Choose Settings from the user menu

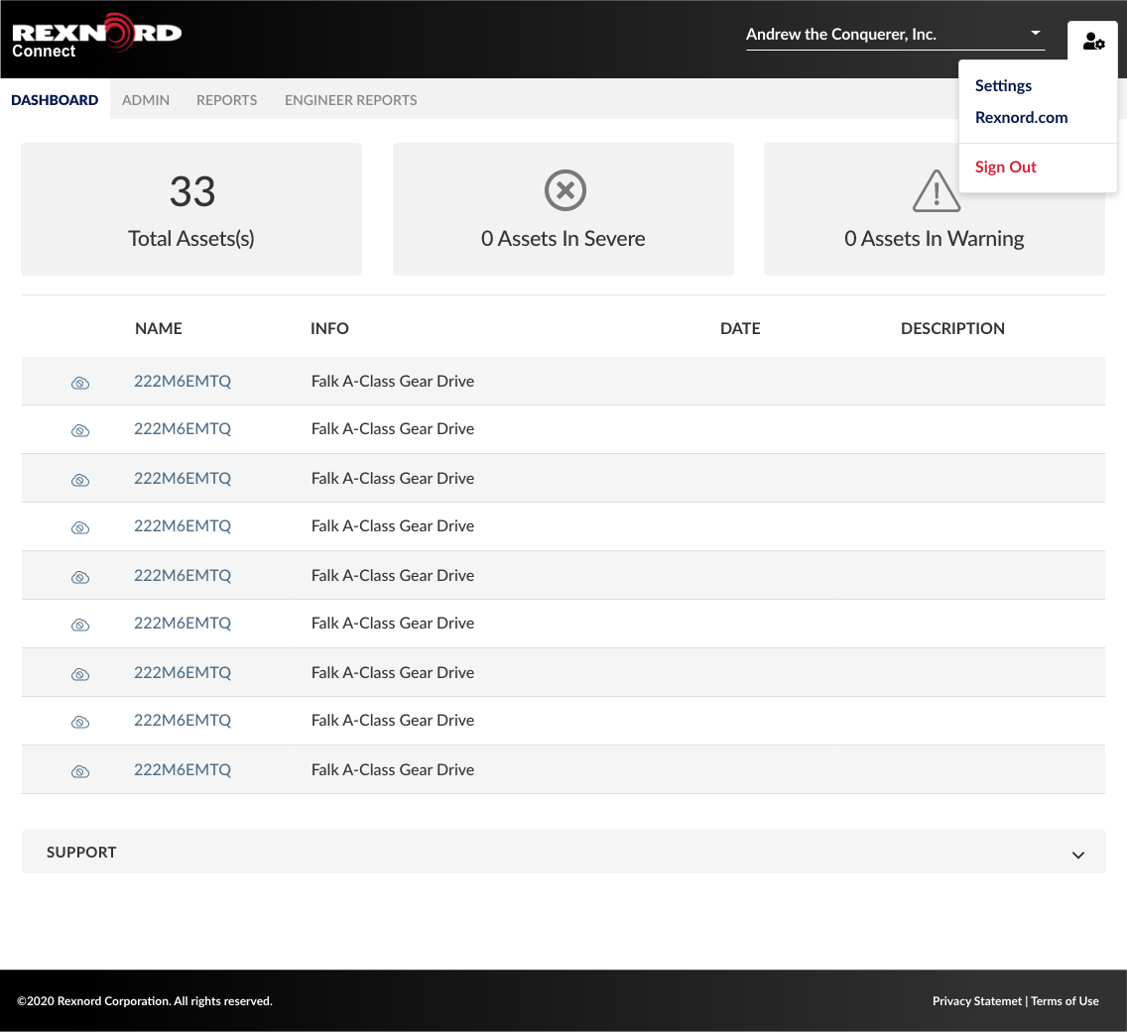(1003, 85)
